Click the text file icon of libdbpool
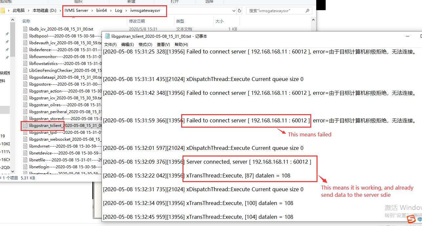 tap(26, 36)
